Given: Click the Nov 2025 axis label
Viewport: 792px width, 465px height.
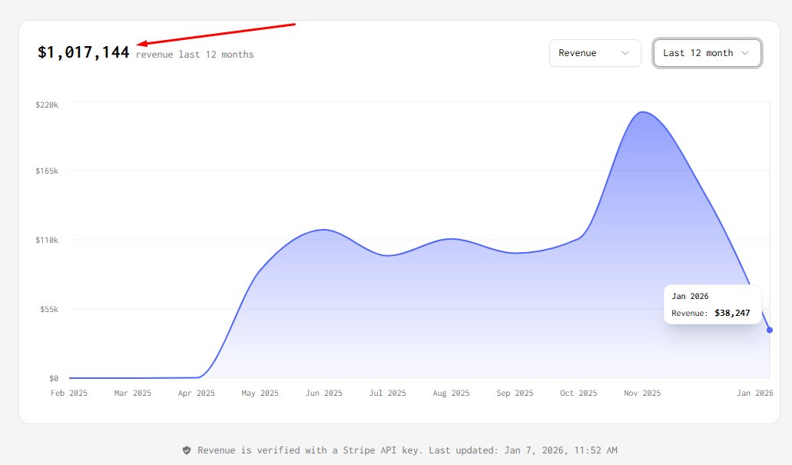Looking at the screenshot, I should (642, 393).
